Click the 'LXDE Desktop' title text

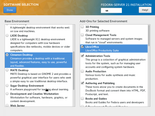19,36
